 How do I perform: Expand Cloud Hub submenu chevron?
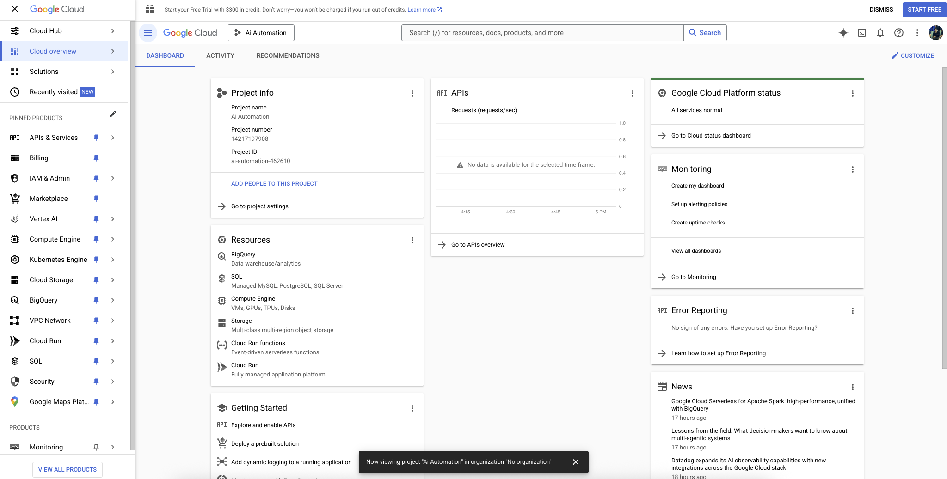(113, 31)
